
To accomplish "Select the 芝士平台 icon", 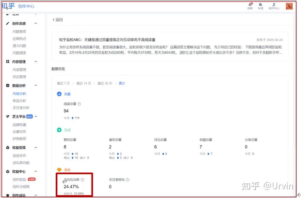I will tap(8, 116).
